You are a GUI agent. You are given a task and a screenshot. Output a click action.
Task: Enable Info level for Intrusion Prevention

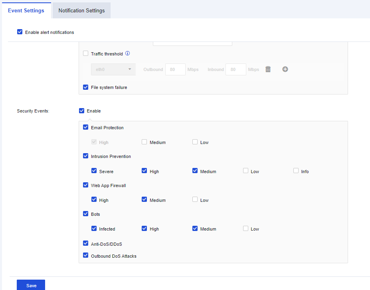[296, 171]
